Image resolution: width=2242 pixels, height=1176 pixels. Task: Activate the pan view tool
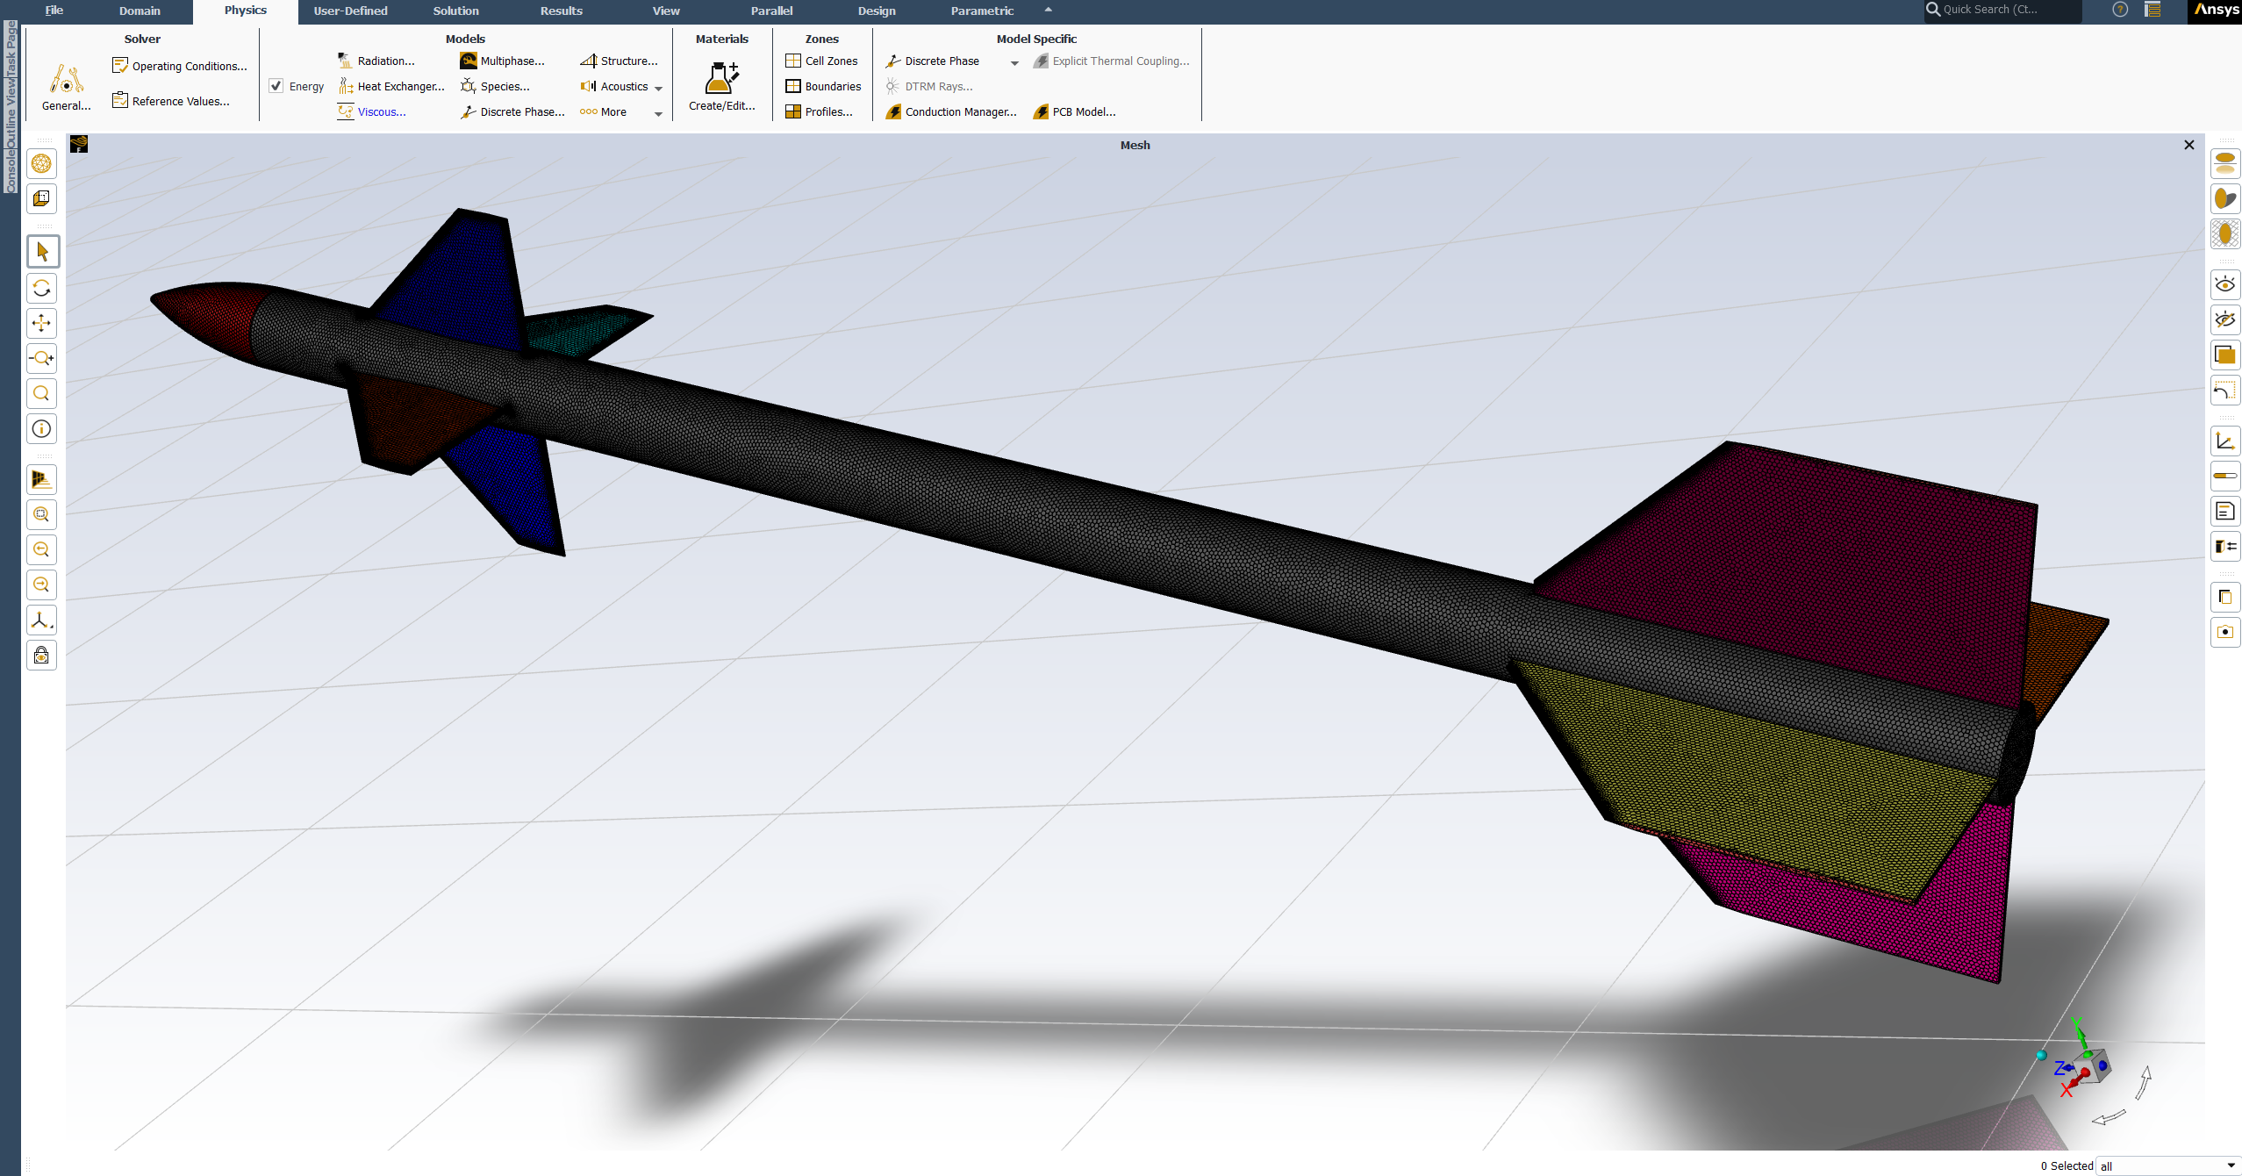pyautogui.click(x=41, y=323)
